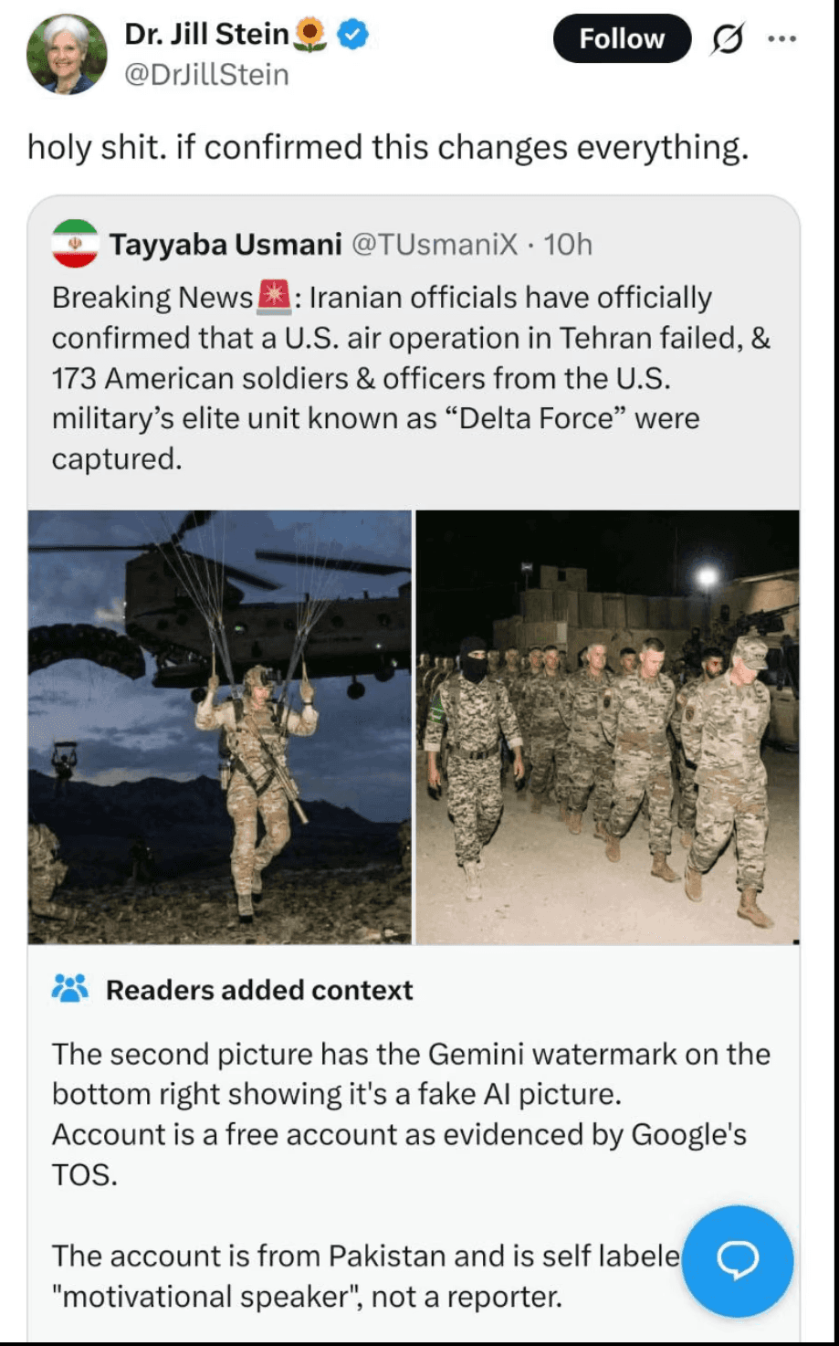
Task: Open the @DrJillStein handle link
Action: point(206,75)
